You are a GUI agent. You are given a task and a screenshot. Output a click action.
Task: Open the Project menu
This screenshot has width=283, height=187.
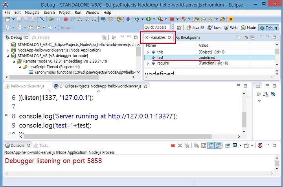pos(65,13)
